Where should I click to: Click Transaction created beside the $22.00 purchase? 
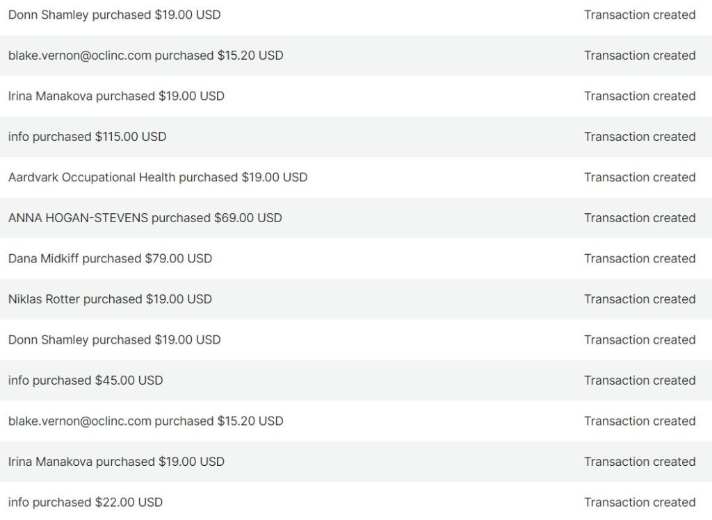click(639, 502)
